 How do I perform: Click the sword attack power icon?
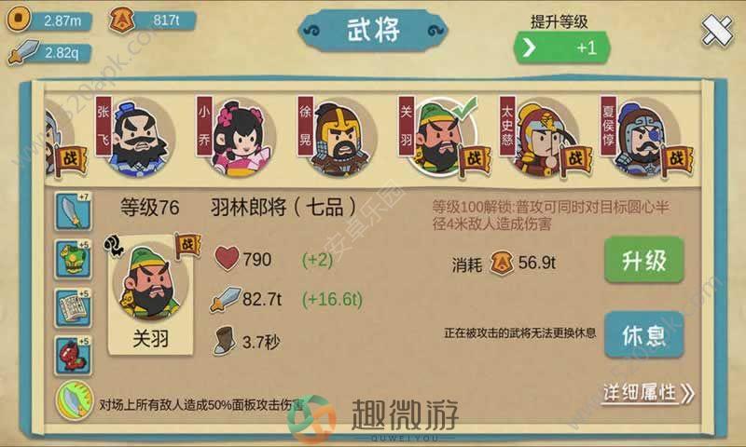point(22,52)
